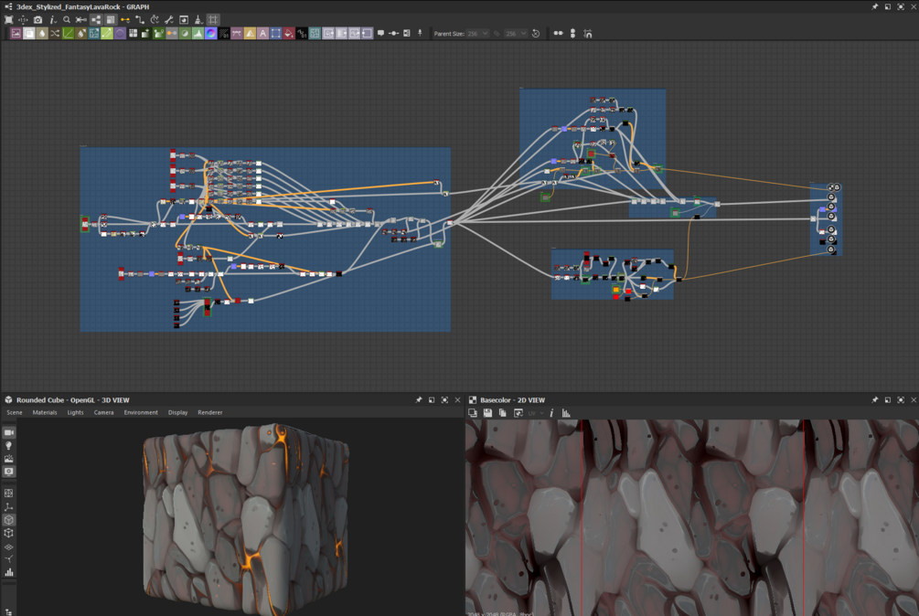Image resolution: width=919 pixels, height=616 pixels.
Task: Add a Blend node from the toolbar
Action: point(28,34)
